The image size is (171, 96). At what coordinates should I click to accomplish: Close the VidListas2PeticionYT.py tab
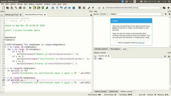(x=45, y=15)
